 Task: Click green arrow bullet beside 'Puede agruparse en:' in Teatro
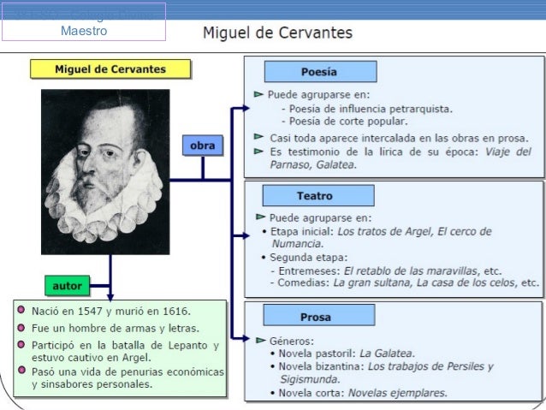coord(260,217)
